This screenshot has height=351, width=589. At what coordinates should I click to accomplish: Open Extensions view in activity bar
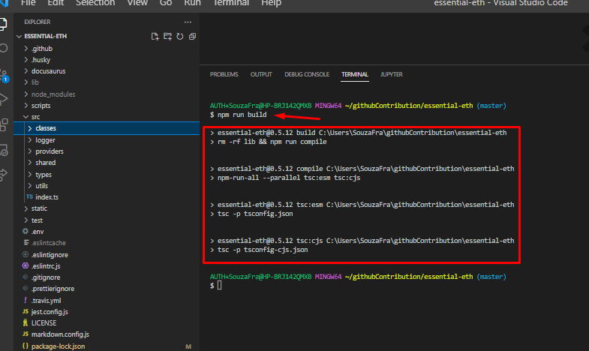4,124
